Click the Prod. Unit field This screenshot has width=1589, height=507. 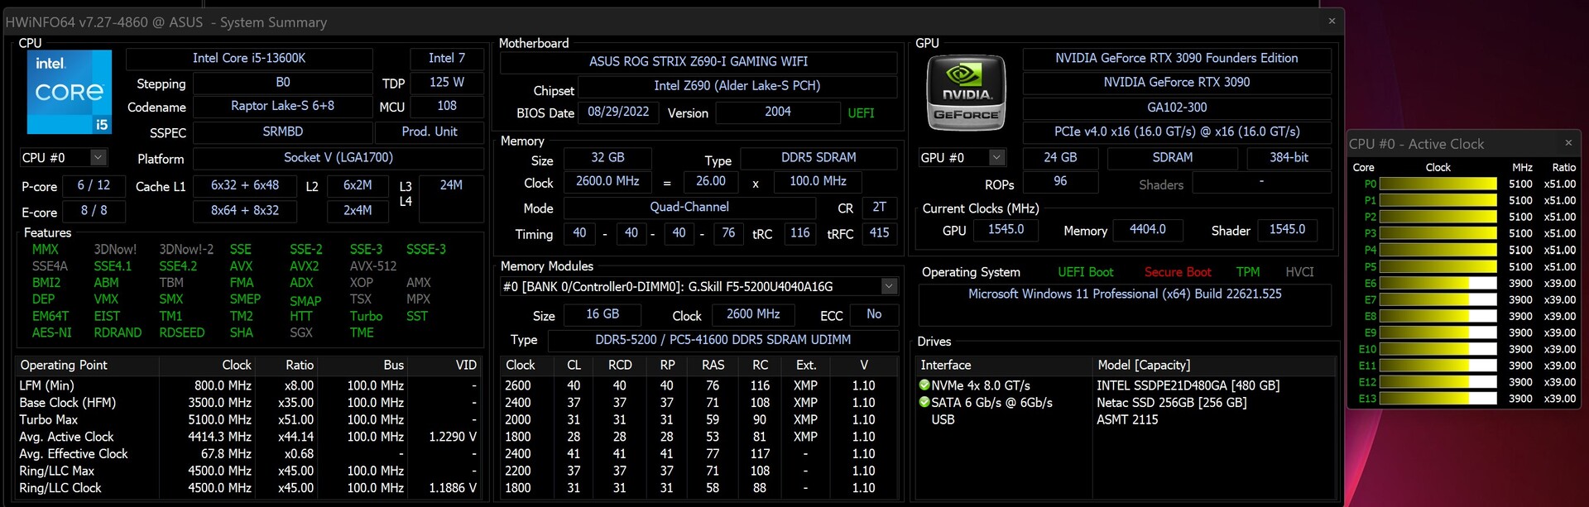430,132
